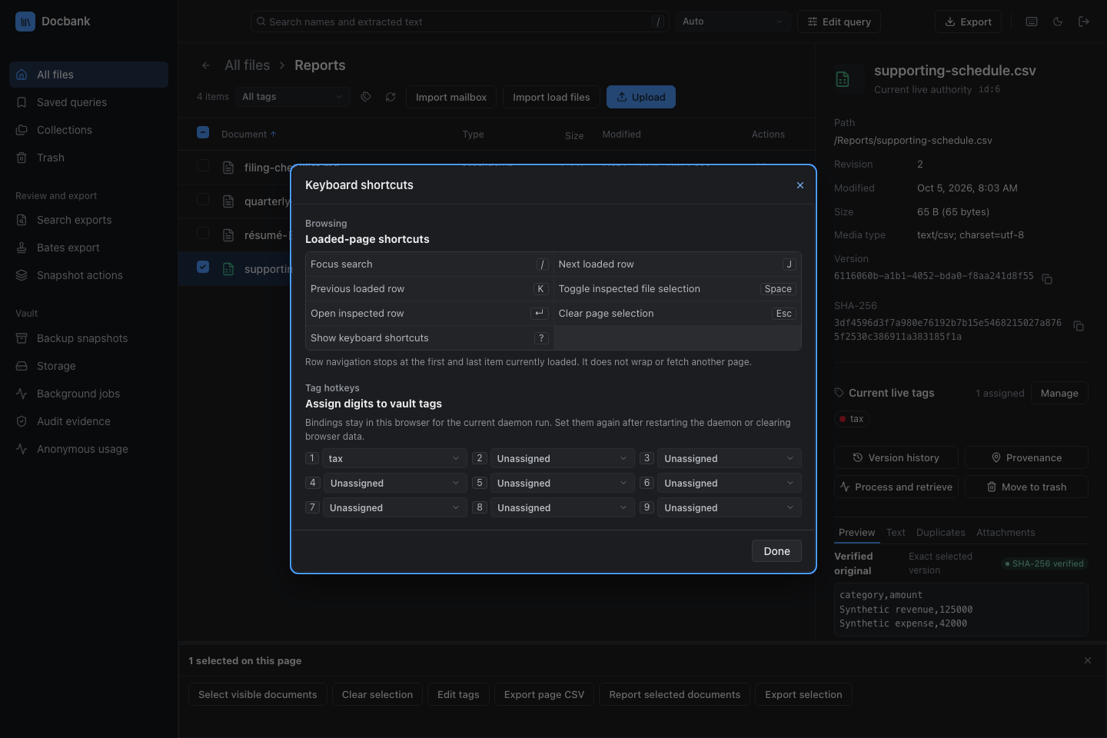Open the keyboard shortcuts icon in top bar
This screenshot has height=738, width=1107.
(x=1032, y=22)
